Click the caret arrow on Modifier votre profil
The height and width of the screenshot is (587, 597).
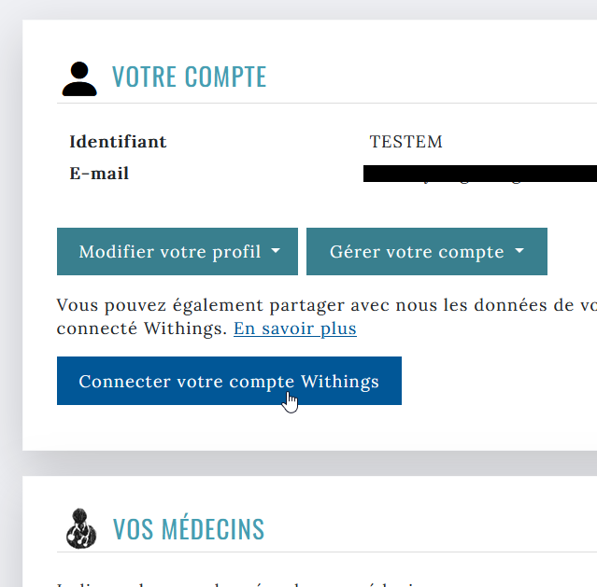coord(276,252)
